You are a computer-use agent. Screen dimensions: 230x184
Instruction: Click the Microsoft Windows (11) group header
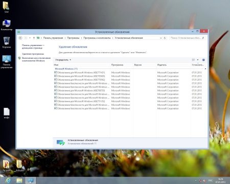point(66,68)
